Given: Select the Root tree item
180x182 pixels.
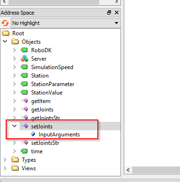Looking at the screenshot, I should pyautogui.click(x=18, y=33).
